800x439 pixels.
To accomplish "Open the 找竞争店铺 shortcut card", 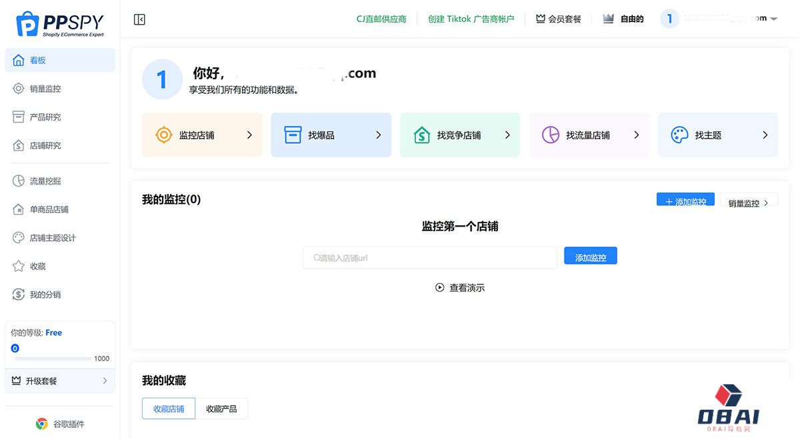I will (460, 135).
